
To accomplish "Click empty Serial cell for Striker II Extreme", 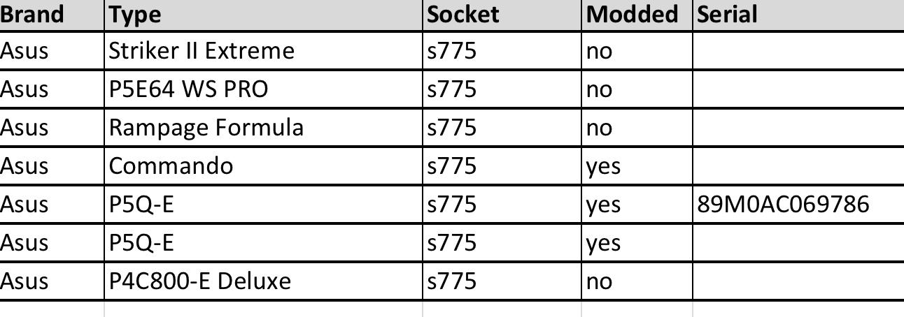I will tap(799, 51).
